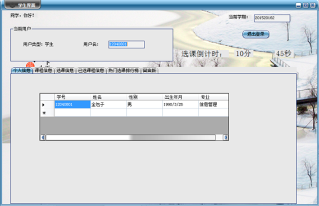This screenshot has height=206, width=319.
Task: Select the major cell 信息管理
Action: click(214, 105)
